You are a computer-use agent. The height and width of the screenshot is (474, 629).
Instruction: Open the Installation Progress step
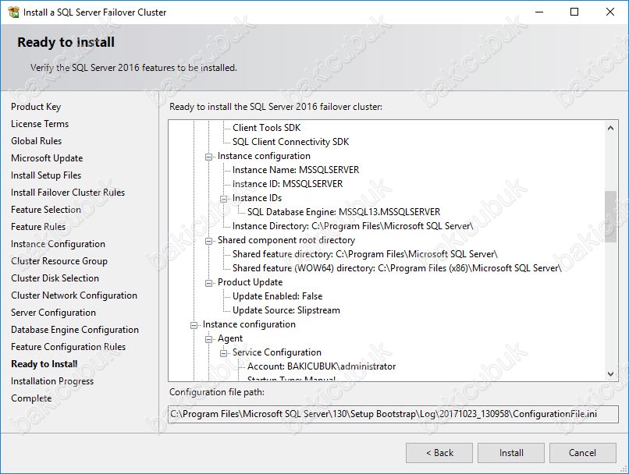pos(52,381)
